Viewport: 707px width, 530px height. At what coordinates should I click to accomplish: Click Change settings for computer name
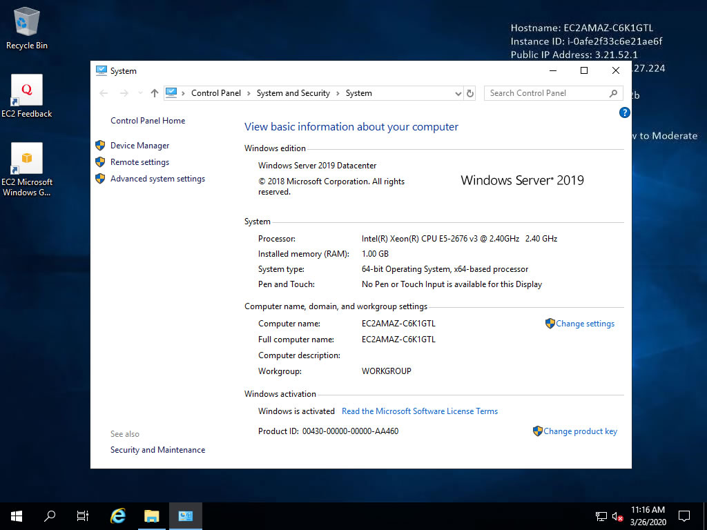point(585,324)
